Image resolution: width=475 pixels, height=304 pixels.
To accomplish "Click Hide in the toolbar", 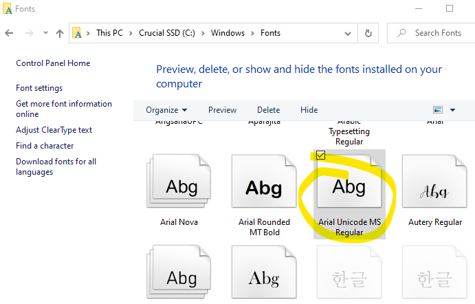I will (309, 110).
